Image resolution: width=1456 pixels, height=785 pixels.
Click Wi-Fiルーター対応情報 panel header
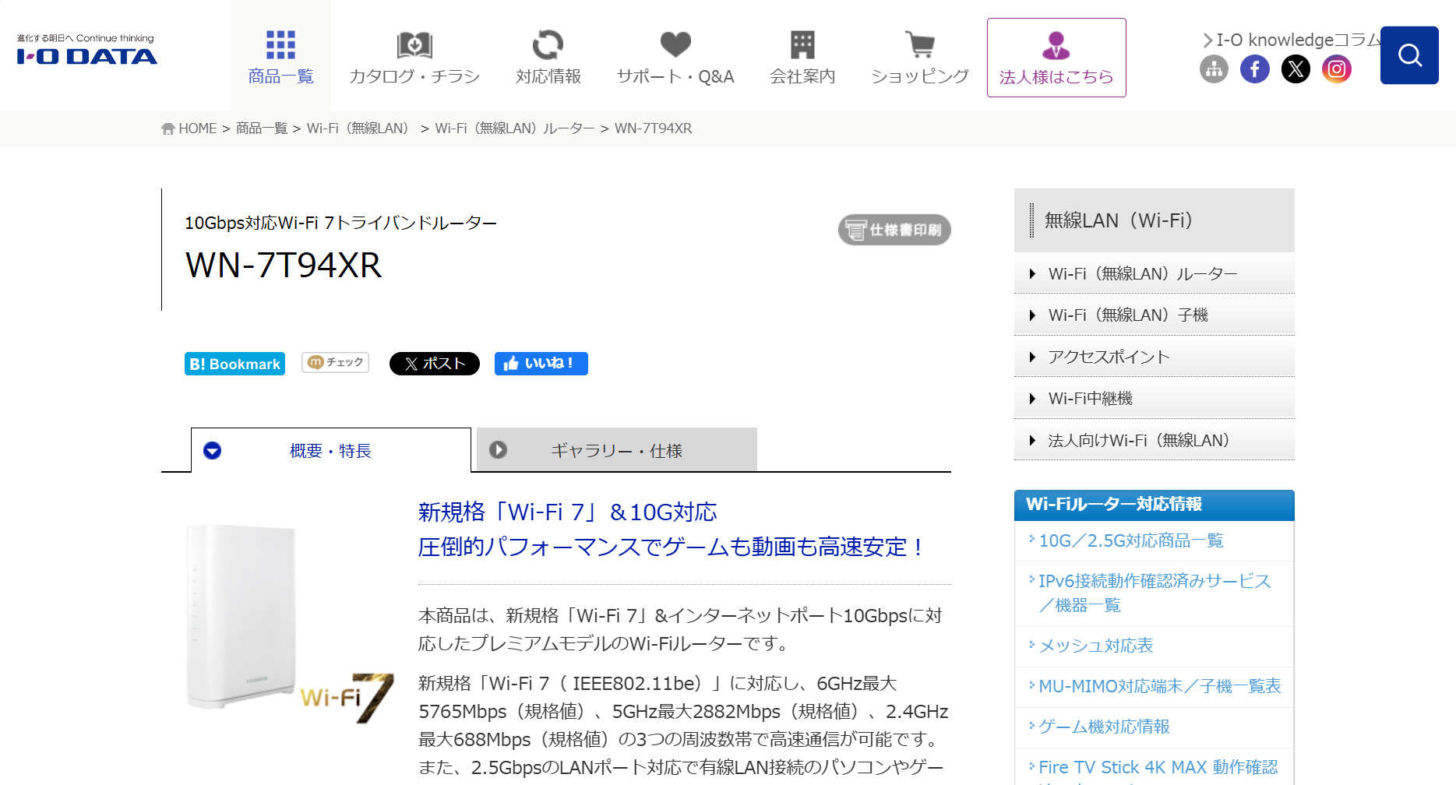1155,505
